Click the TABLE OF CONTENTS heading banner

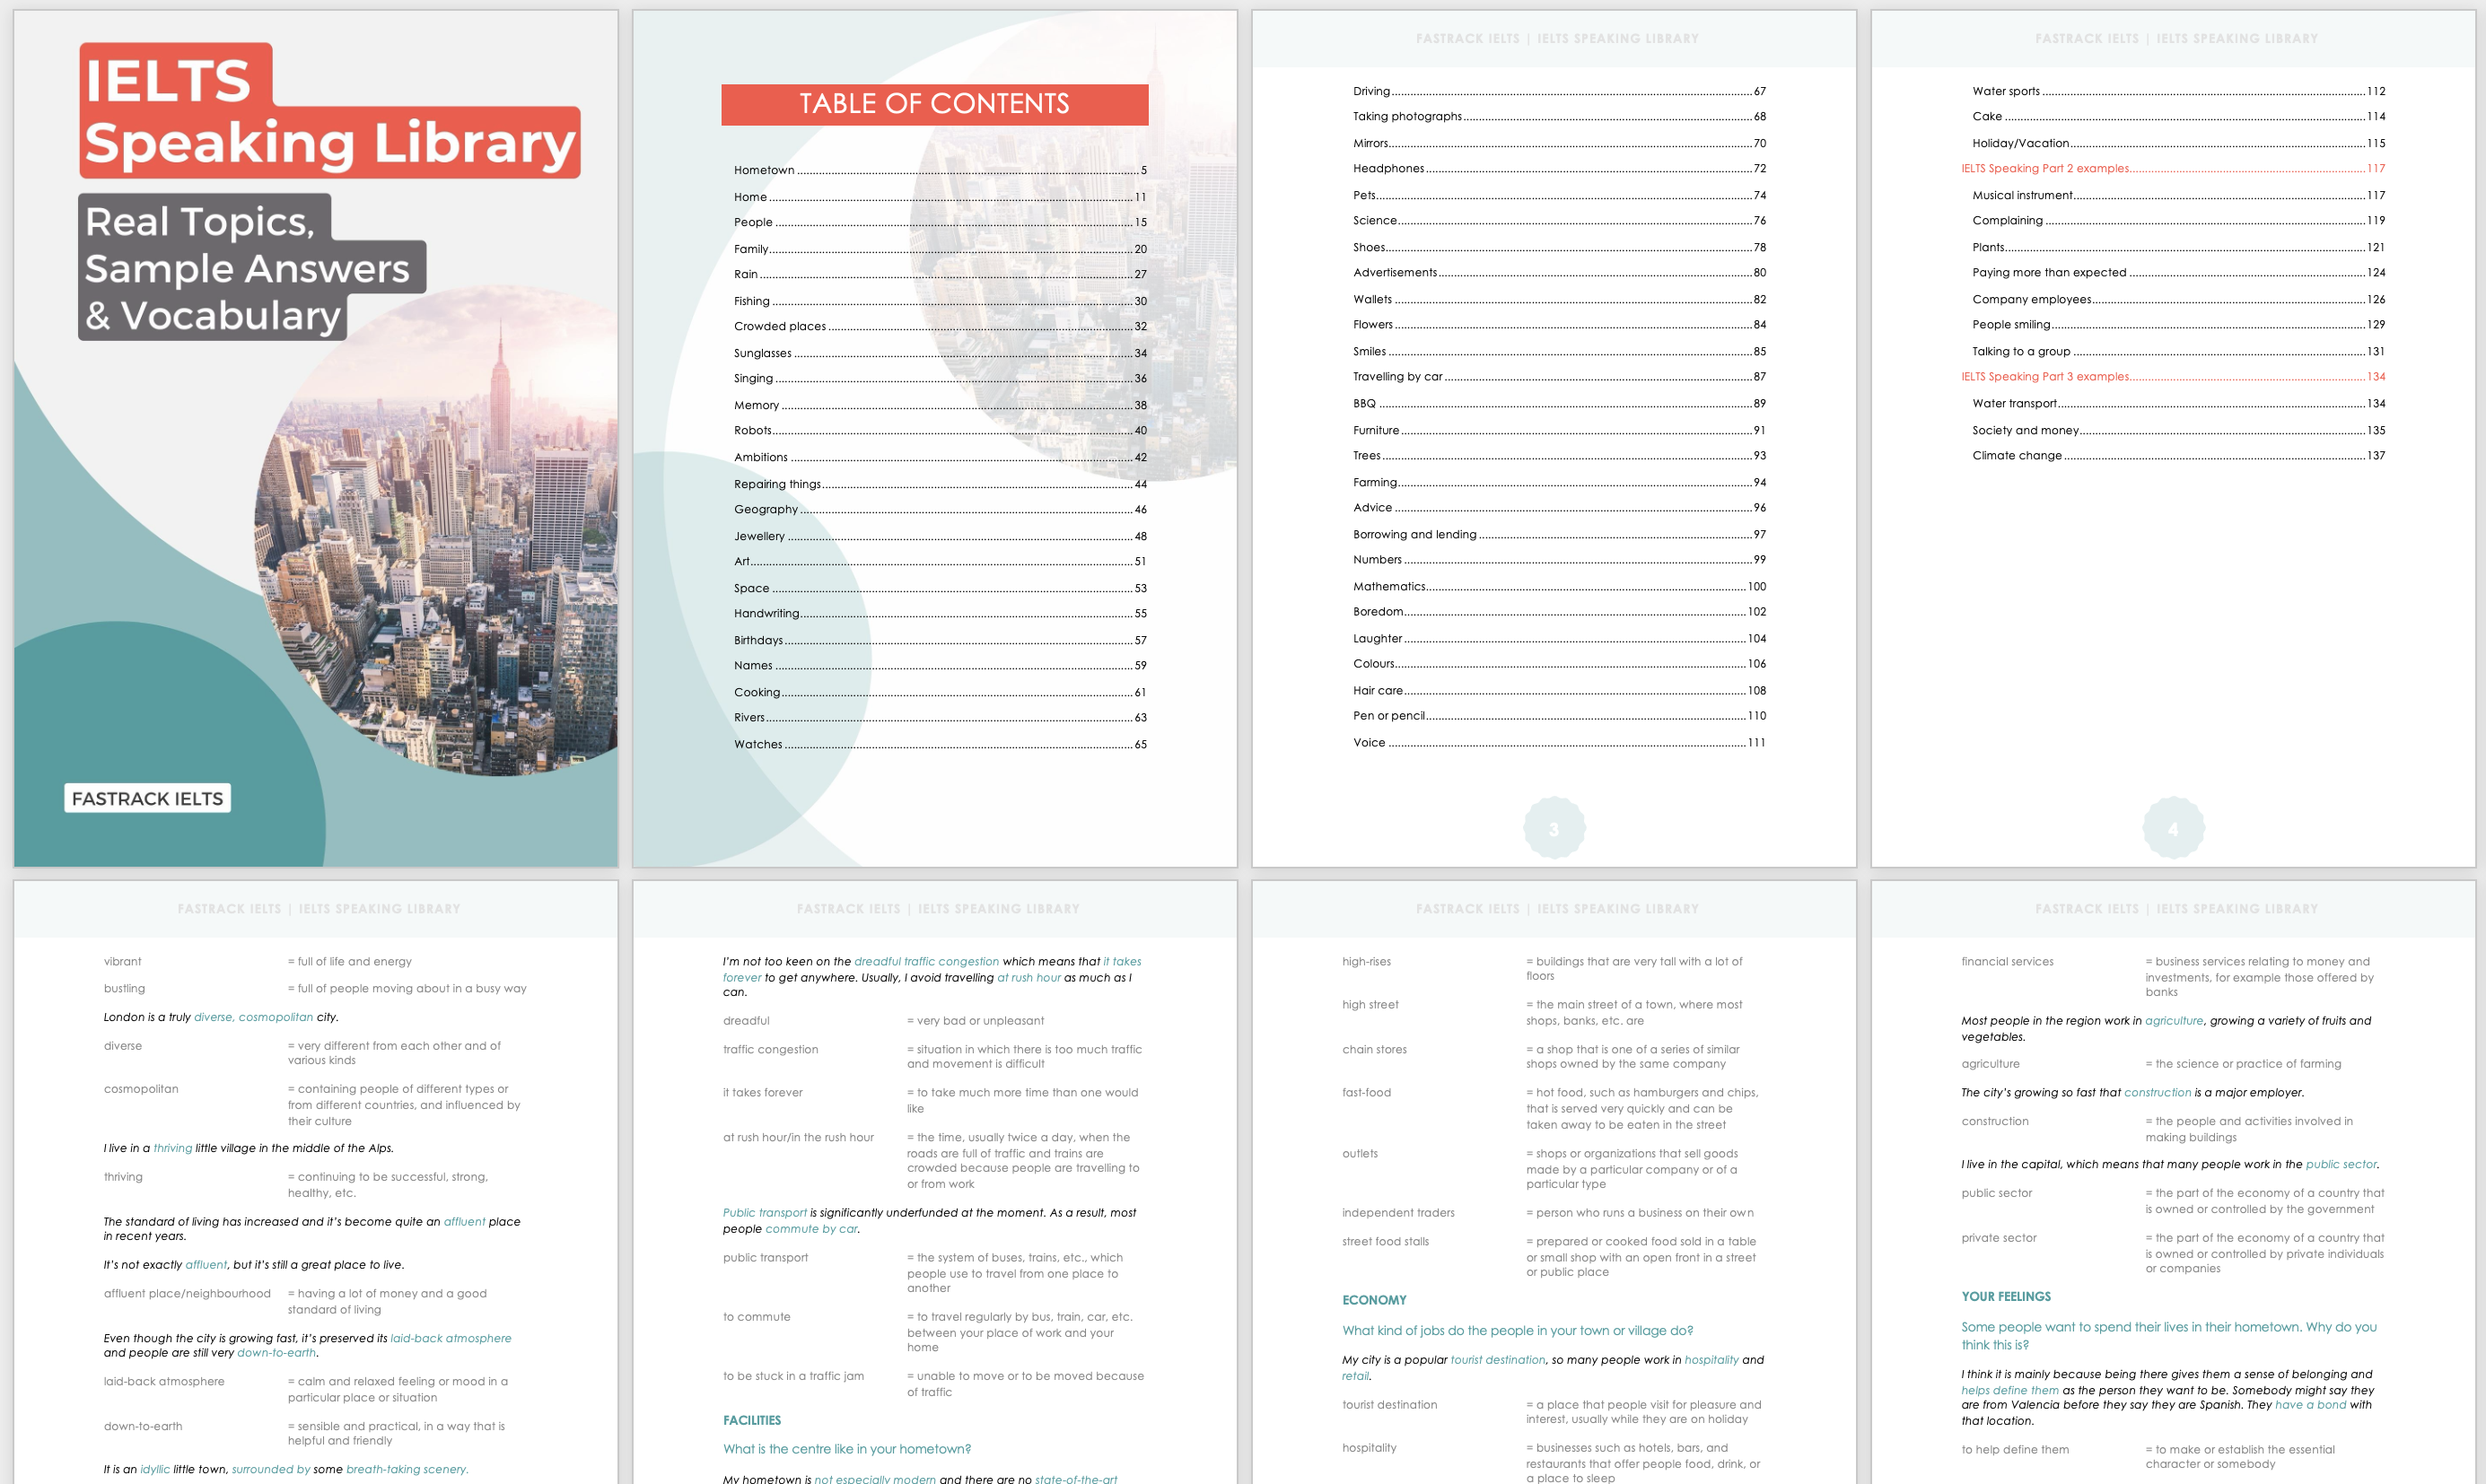(x=934, y=104)
